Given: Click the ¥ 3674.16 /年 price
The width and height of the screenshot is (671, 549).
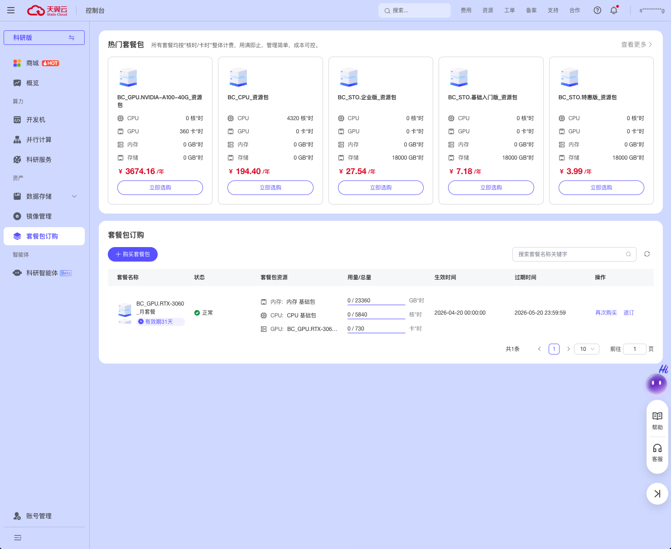Looking at the screenshot, I should pyautogui.click(x=141, y=171).
